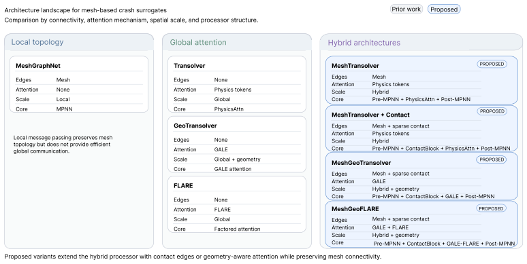Open the MeshGraphNet card
527x264 pixels.
(x=79, y=84)
